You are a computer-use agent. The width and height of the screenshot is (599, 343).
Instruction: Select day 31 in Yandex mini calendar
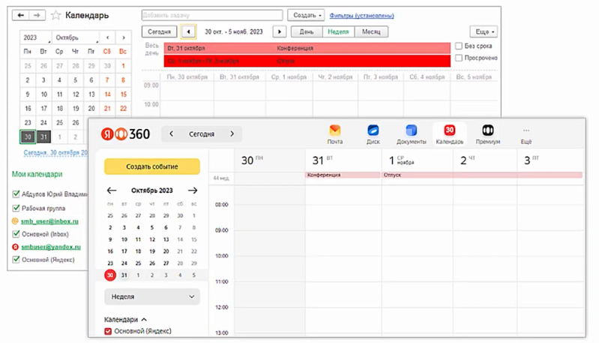(x=124, y=275)
